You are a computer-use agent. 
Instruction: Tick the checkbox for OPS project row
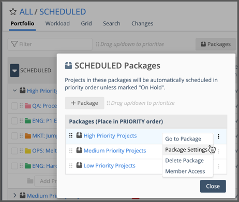click(14, 151)
